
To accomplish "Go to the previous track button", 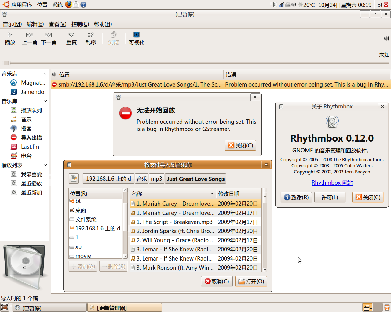I will 29,38.
